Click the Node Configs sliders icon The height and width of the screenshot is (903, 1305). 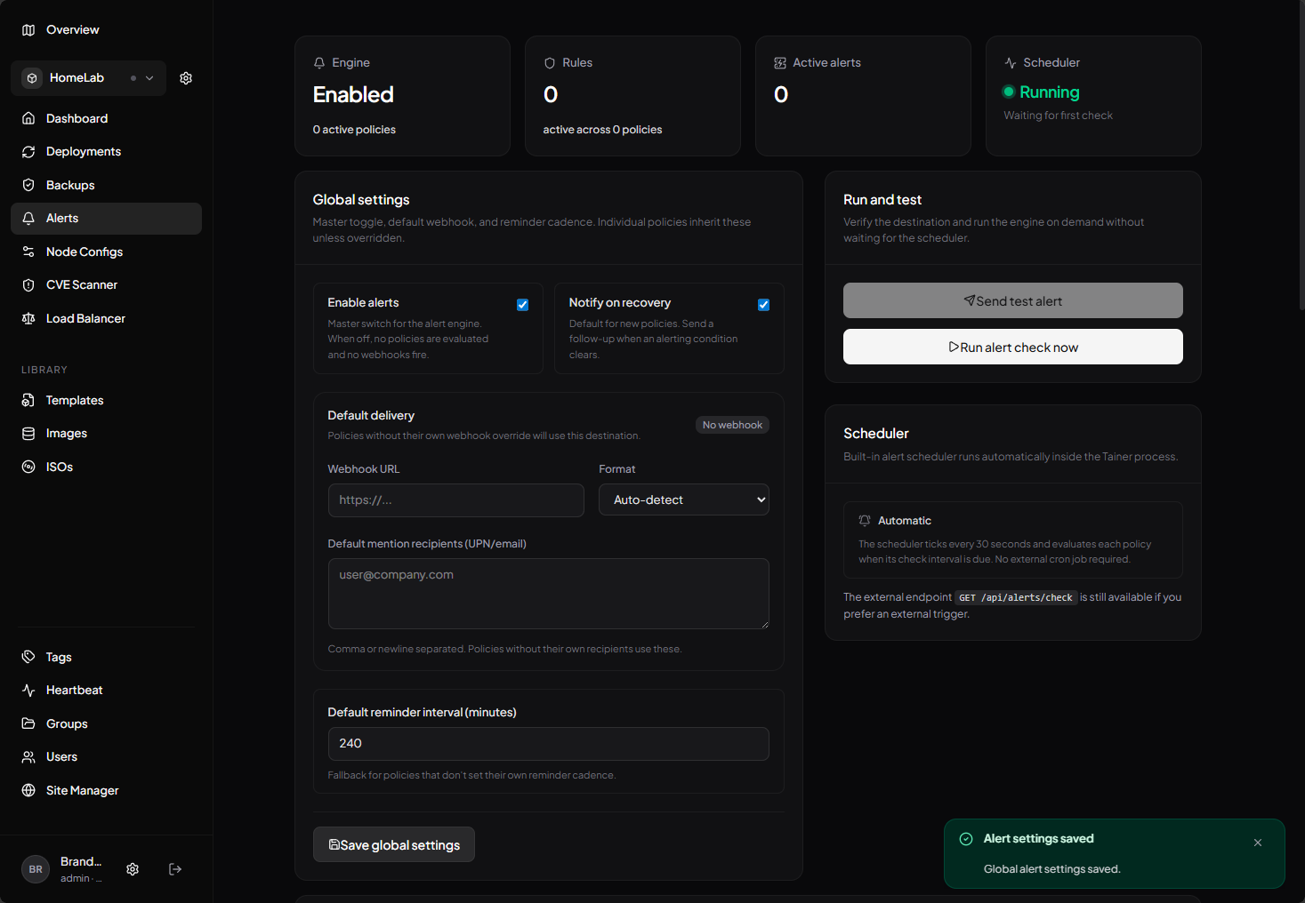pyautogui.click(x=28, y=252)
